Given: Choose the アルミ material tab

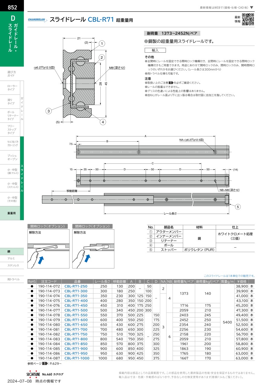Looking at the screenshot, I should (11, 258).
